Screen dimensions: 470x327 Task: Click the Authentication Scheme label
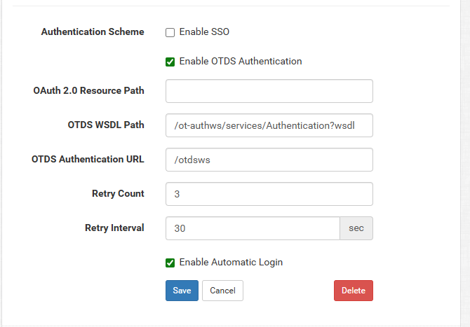tap(93, 32)
